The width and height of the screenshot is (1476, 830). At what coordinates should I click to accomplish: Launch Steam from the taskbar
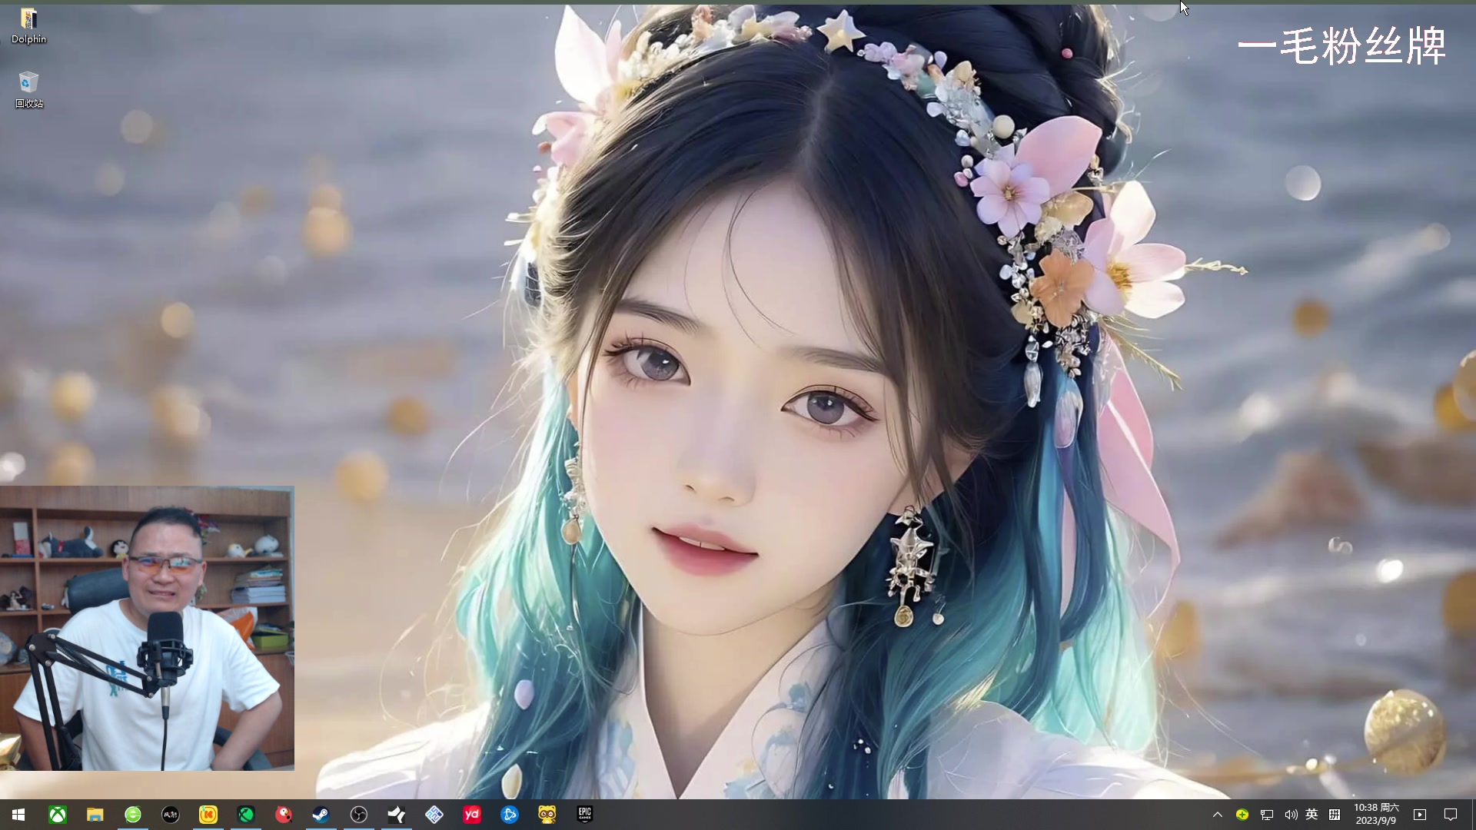point(321,815)
